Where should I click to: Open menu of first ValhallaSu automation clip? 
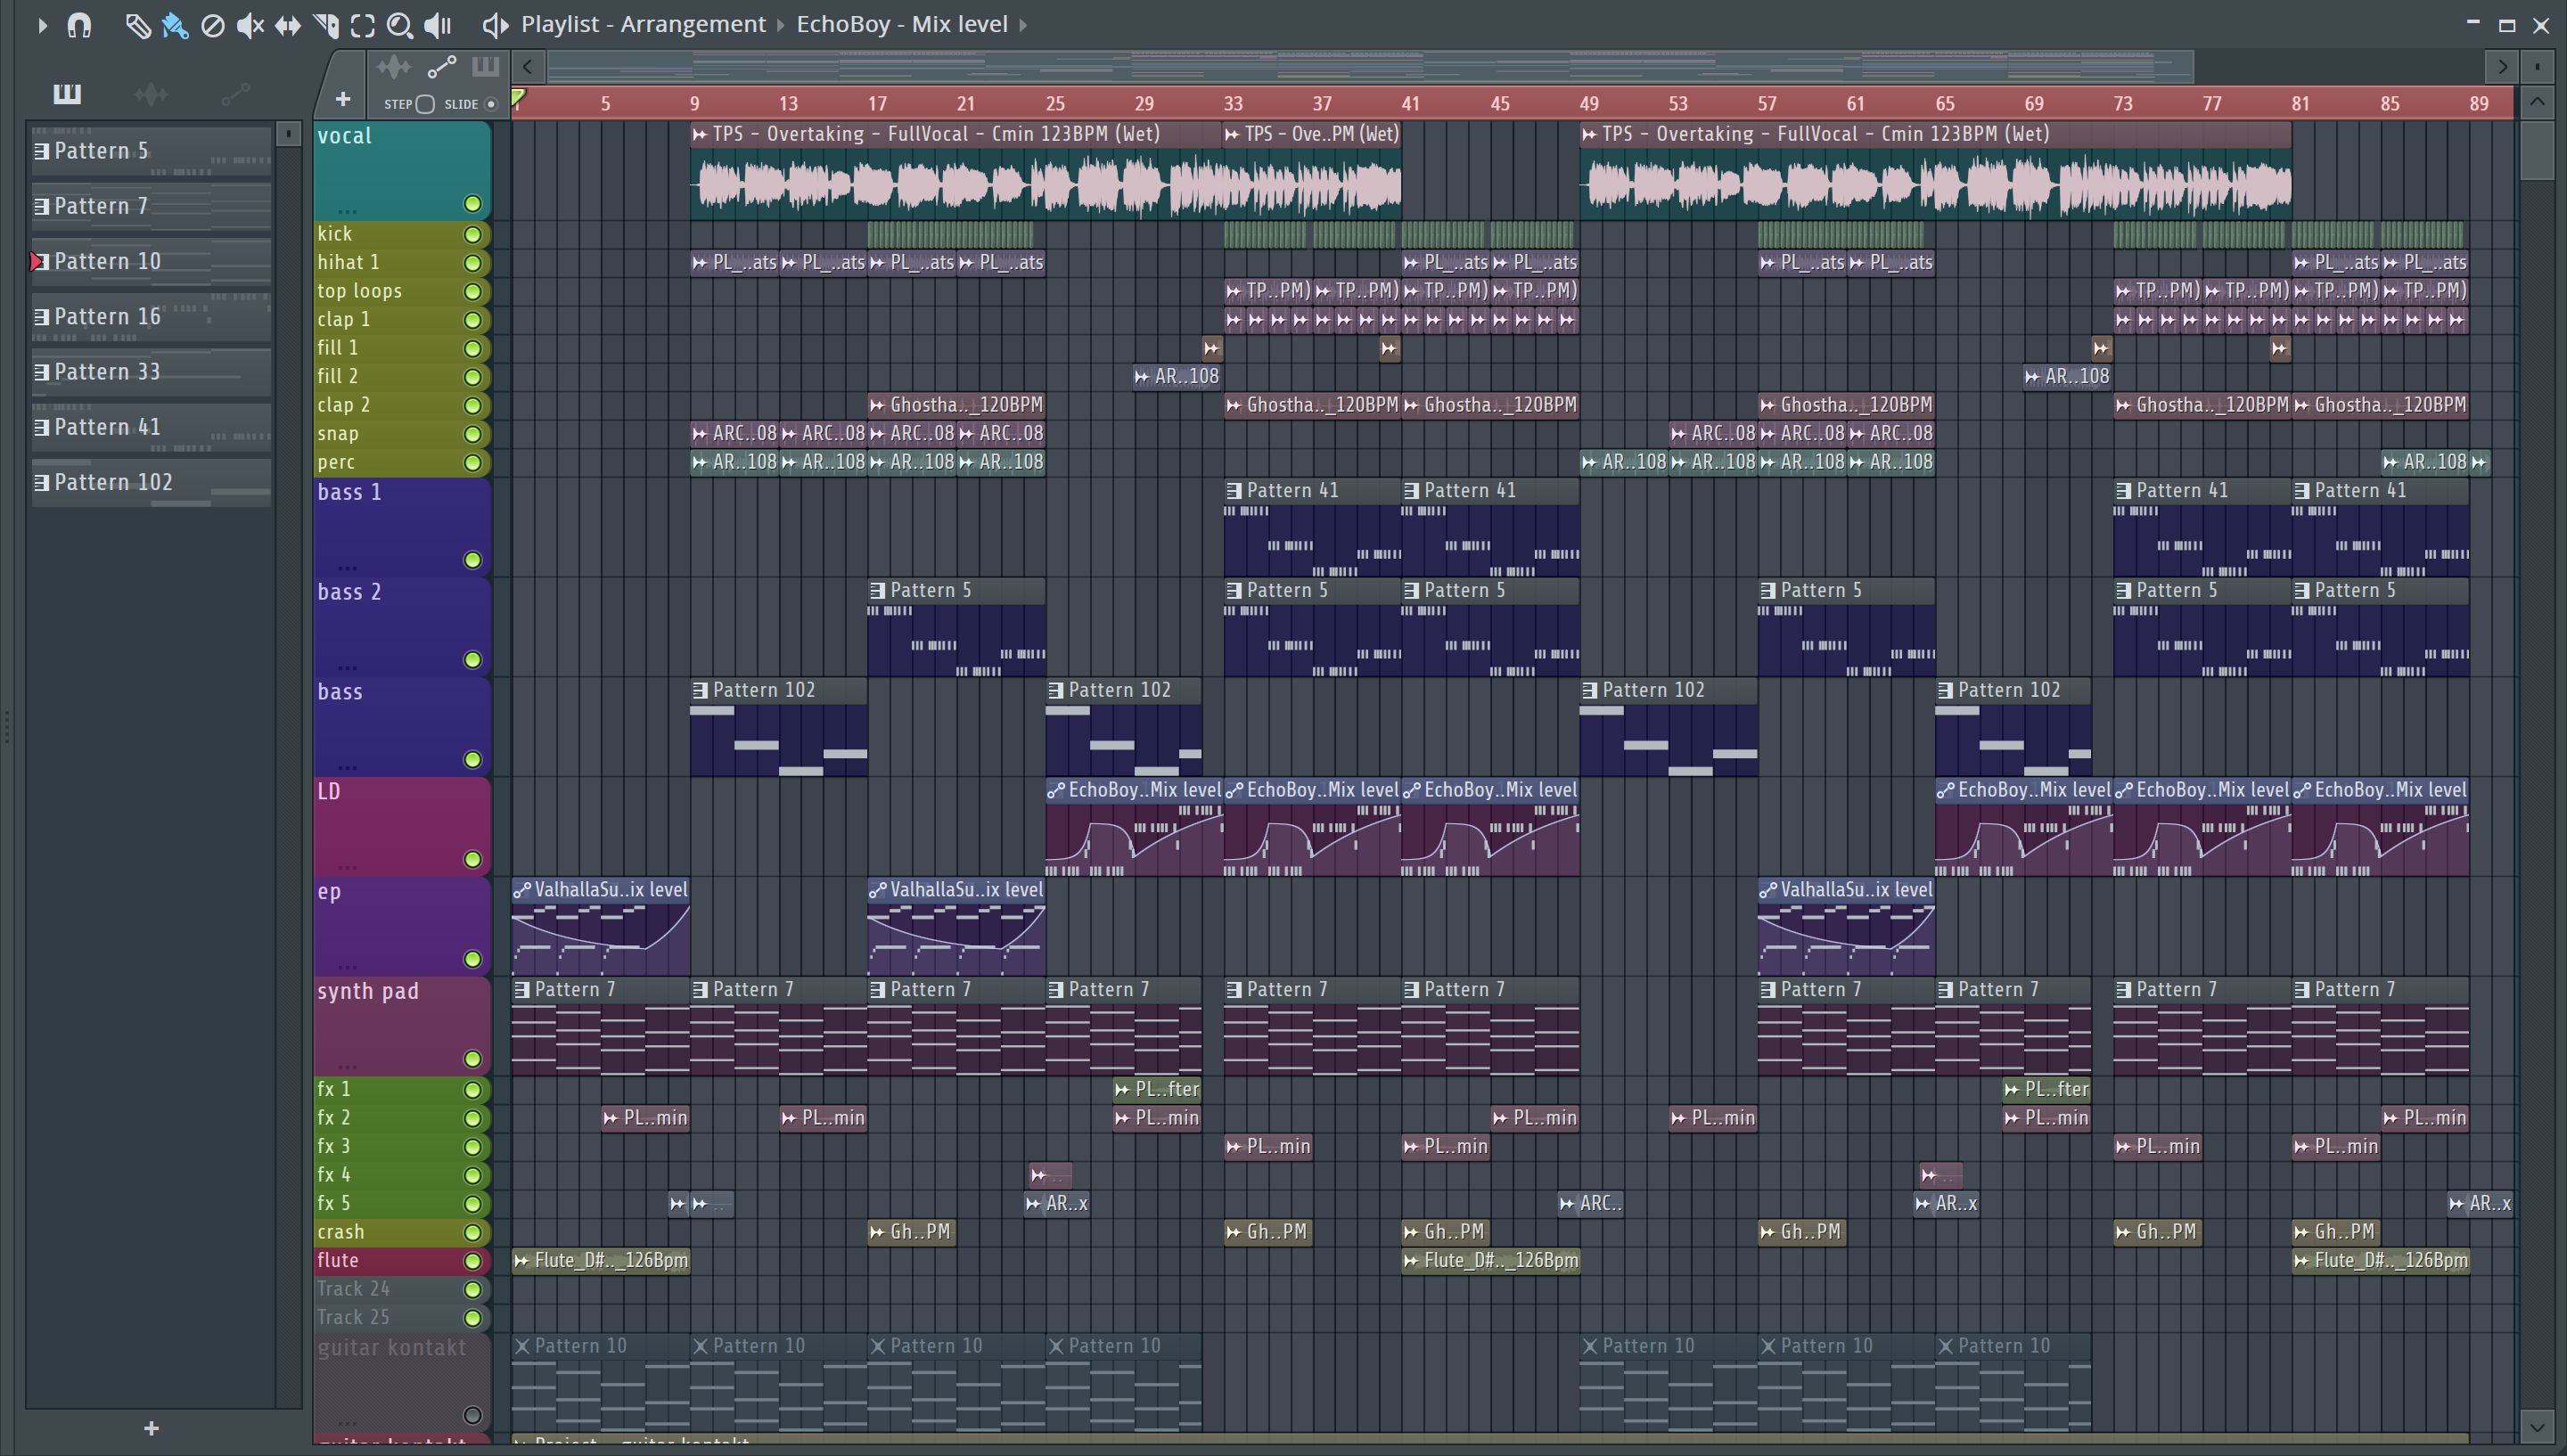522,890
